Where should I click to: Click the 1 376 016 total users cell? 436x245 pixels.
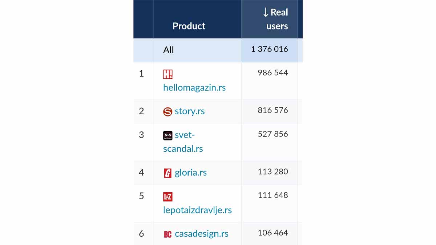270,49
